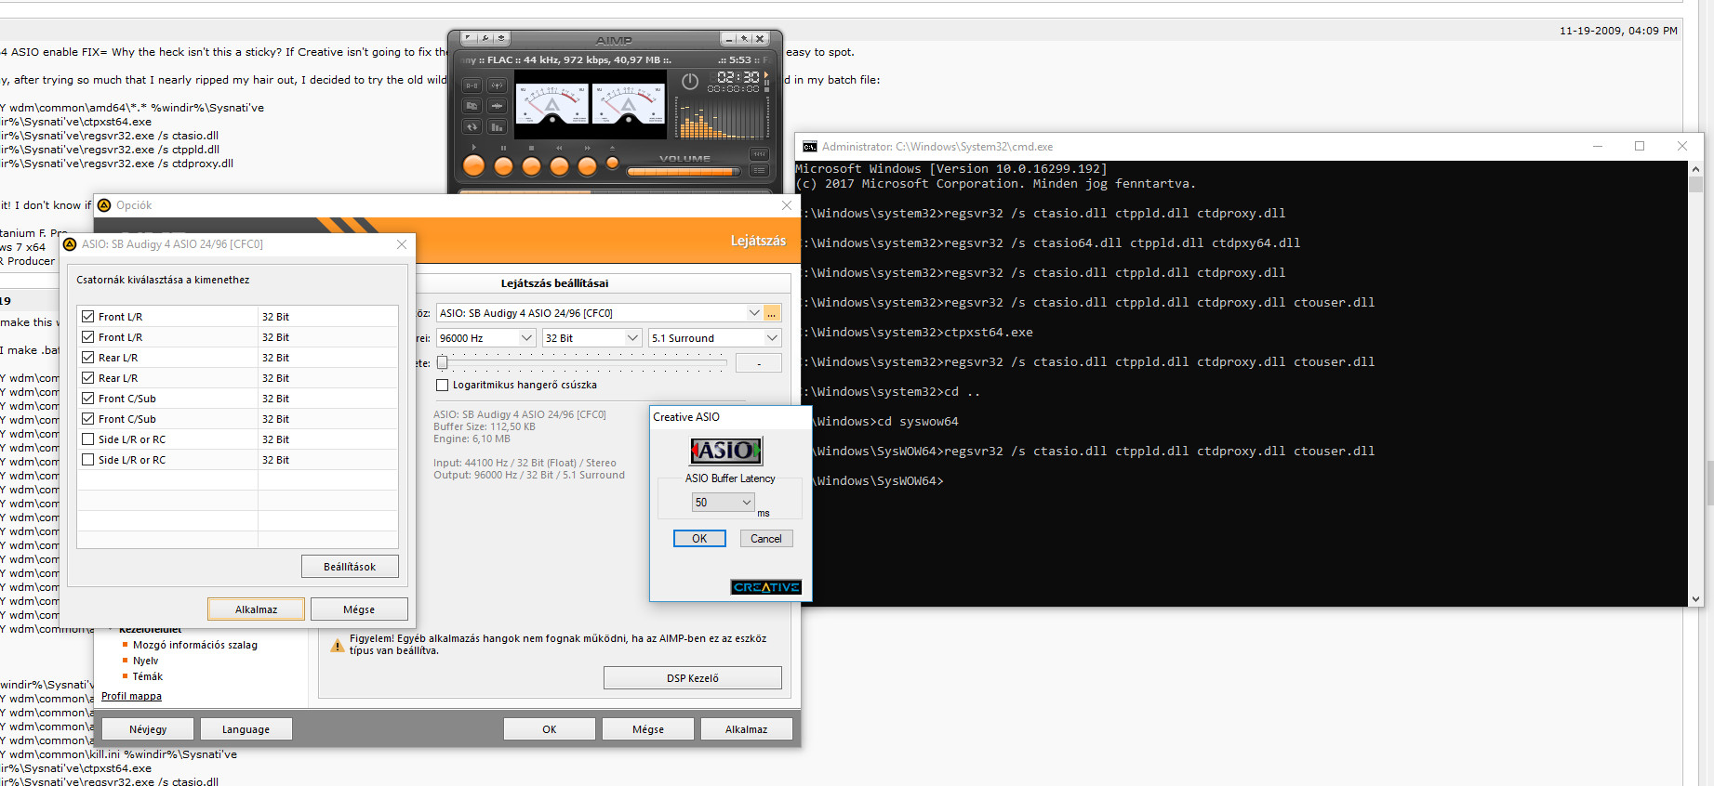Click Language button in Opciók
Viewport: 1714px width, 786px height.
(x=246, y=729)
